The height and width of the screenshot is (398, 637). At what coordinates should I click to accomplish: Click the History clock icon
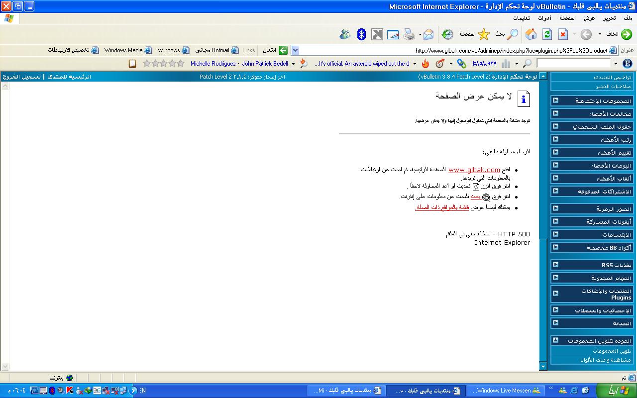447,34
